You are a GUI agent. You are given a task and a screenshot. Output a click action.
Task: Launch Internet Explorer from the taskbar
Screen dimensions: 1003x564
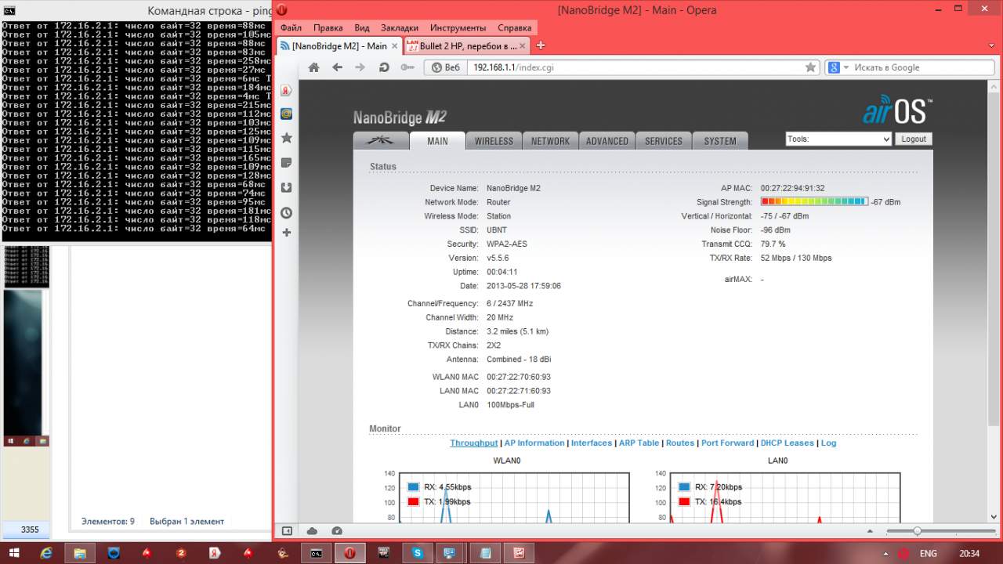pyautogui.click(x=46, y=553)
